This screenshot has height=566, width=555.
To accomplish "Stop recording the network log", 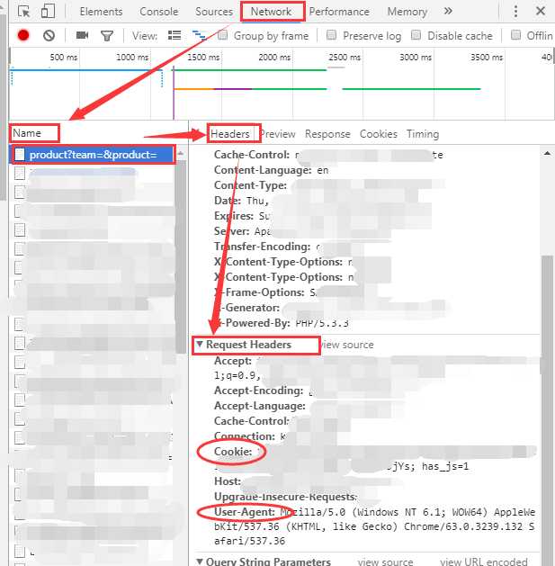I will [23, 35].
